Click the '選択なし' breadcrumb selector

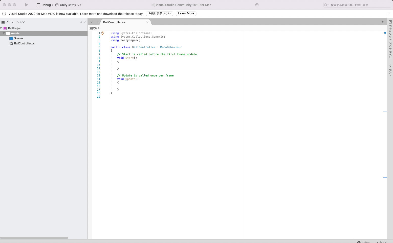click(95, 28)
